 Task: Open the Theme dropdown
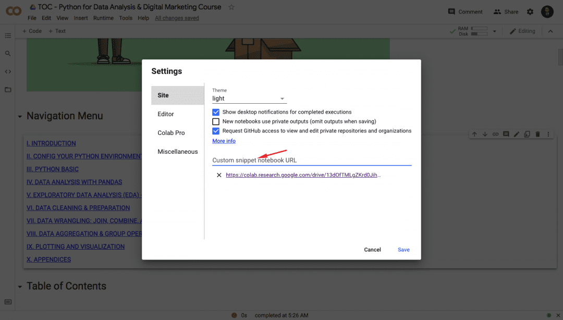pyautogui.click(x=249, y=99)
